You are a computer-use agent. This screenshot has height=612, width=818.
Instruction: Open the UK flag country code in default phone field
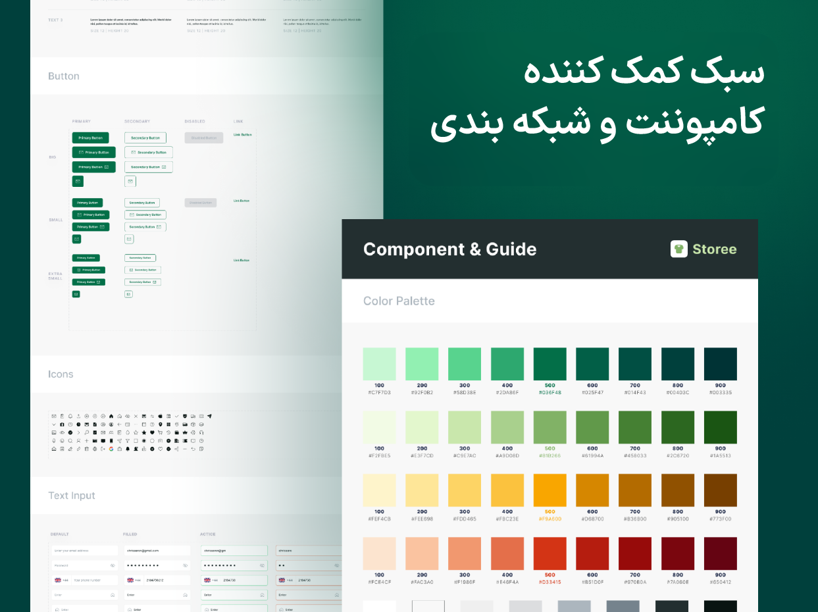58,580
